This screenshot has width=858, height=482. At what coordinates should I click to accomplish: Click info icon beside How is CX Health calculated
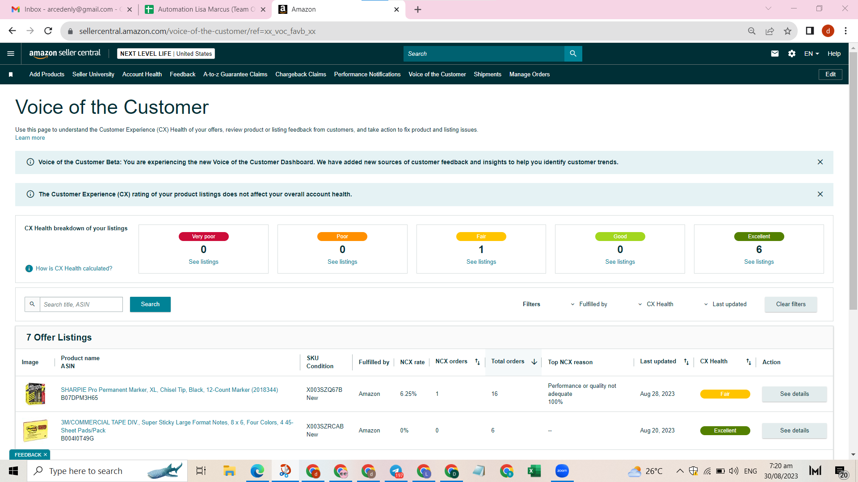coord(29,268)
